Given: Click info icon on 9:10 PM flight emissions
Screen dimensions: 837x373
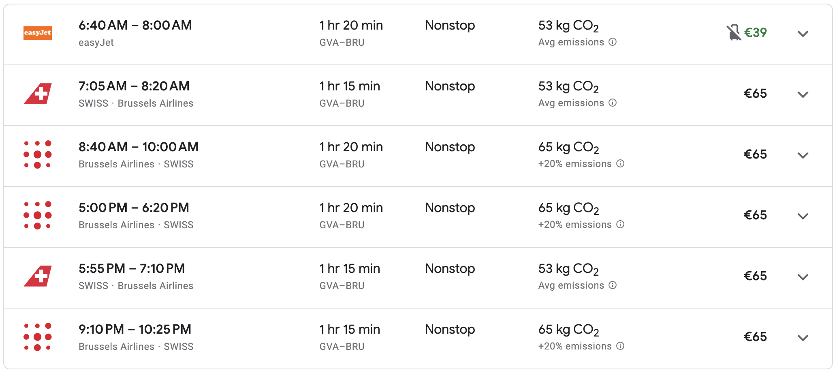Looking at the screenshot, I should [620, 346].
